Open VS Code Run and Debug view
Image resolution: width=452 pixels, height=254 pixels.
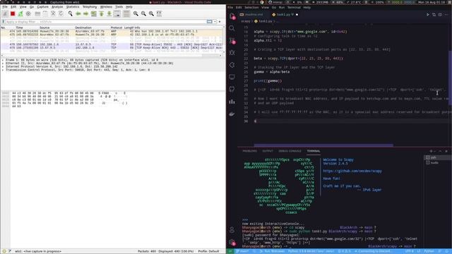click(x=232, y=53)
